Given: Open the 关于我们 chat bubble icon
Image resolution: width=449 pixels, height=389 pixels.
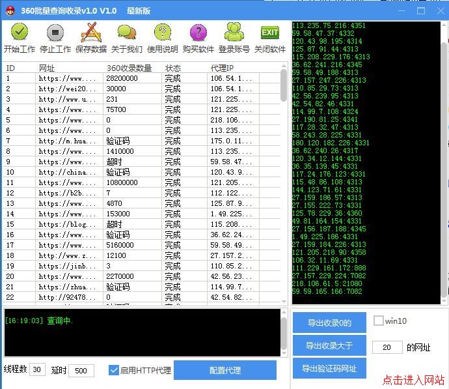Looking at the screenshot, I should (127, 33).
